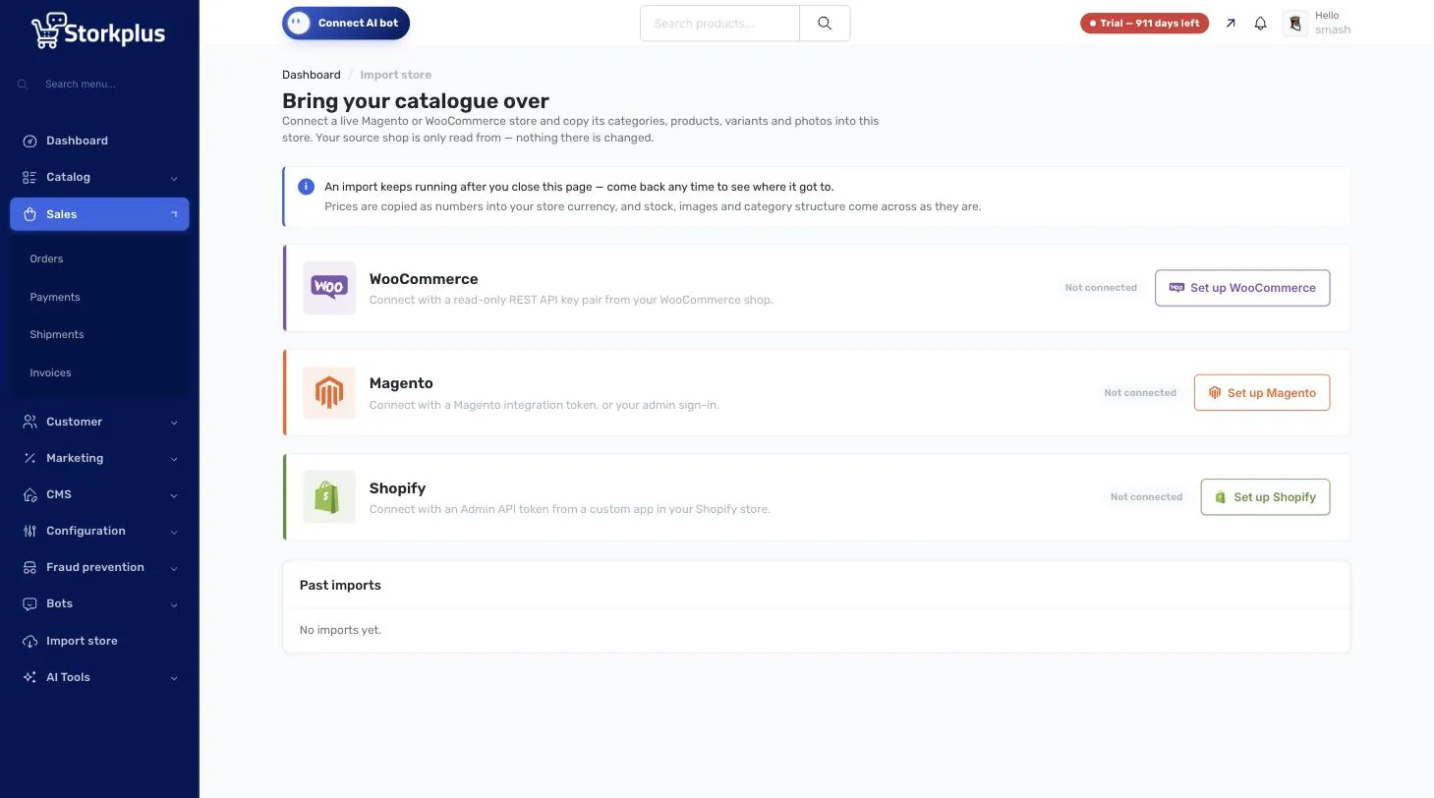Go to Import store in sidebar
Image resolution: width=1434 pixels, height=798 pixels.
[x=82, y=641]
